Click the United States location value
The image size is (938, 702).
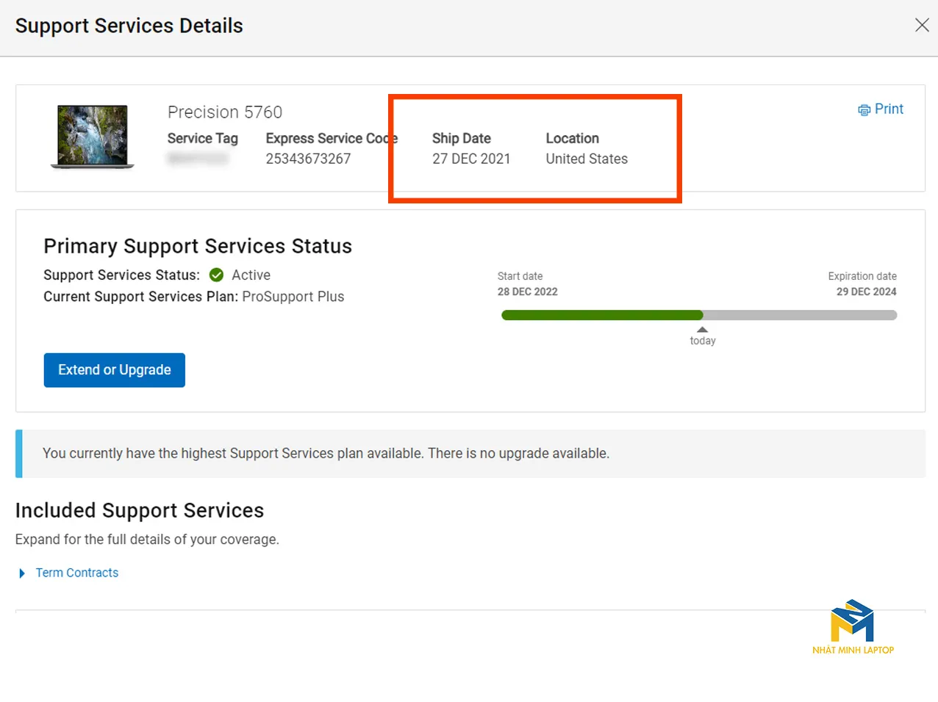(x=586, y=159)
